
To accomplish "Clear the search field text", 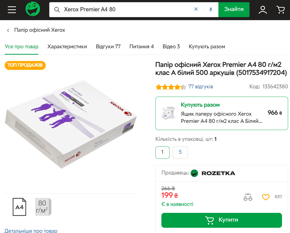I will tap(196, 9).
